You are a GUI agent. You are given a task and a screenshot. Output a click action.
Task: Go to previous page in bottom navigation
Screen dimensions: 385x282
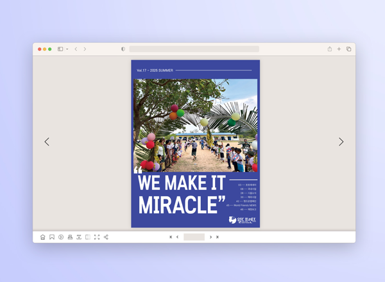point(178,237)
